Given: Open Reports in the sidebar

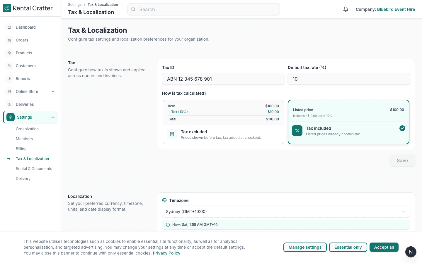Looking at the screenshot, I should [x=30, y=79].
